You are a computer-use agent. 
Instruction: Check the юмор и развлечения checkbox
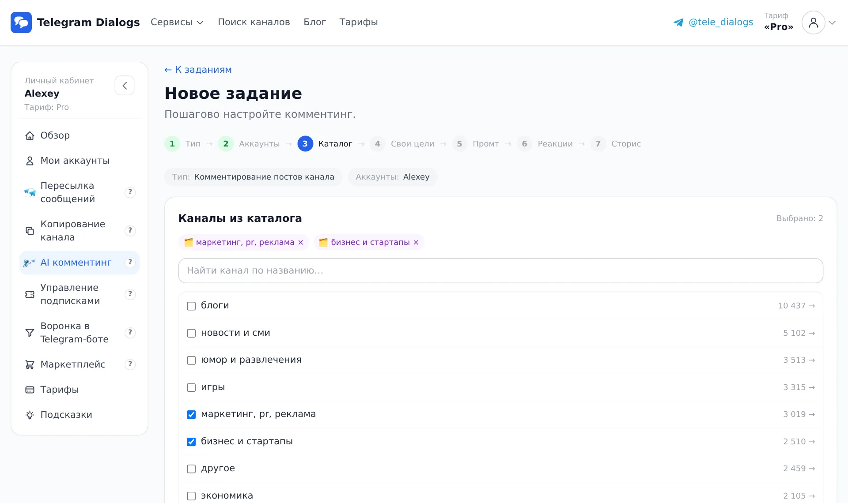point(191,360)
